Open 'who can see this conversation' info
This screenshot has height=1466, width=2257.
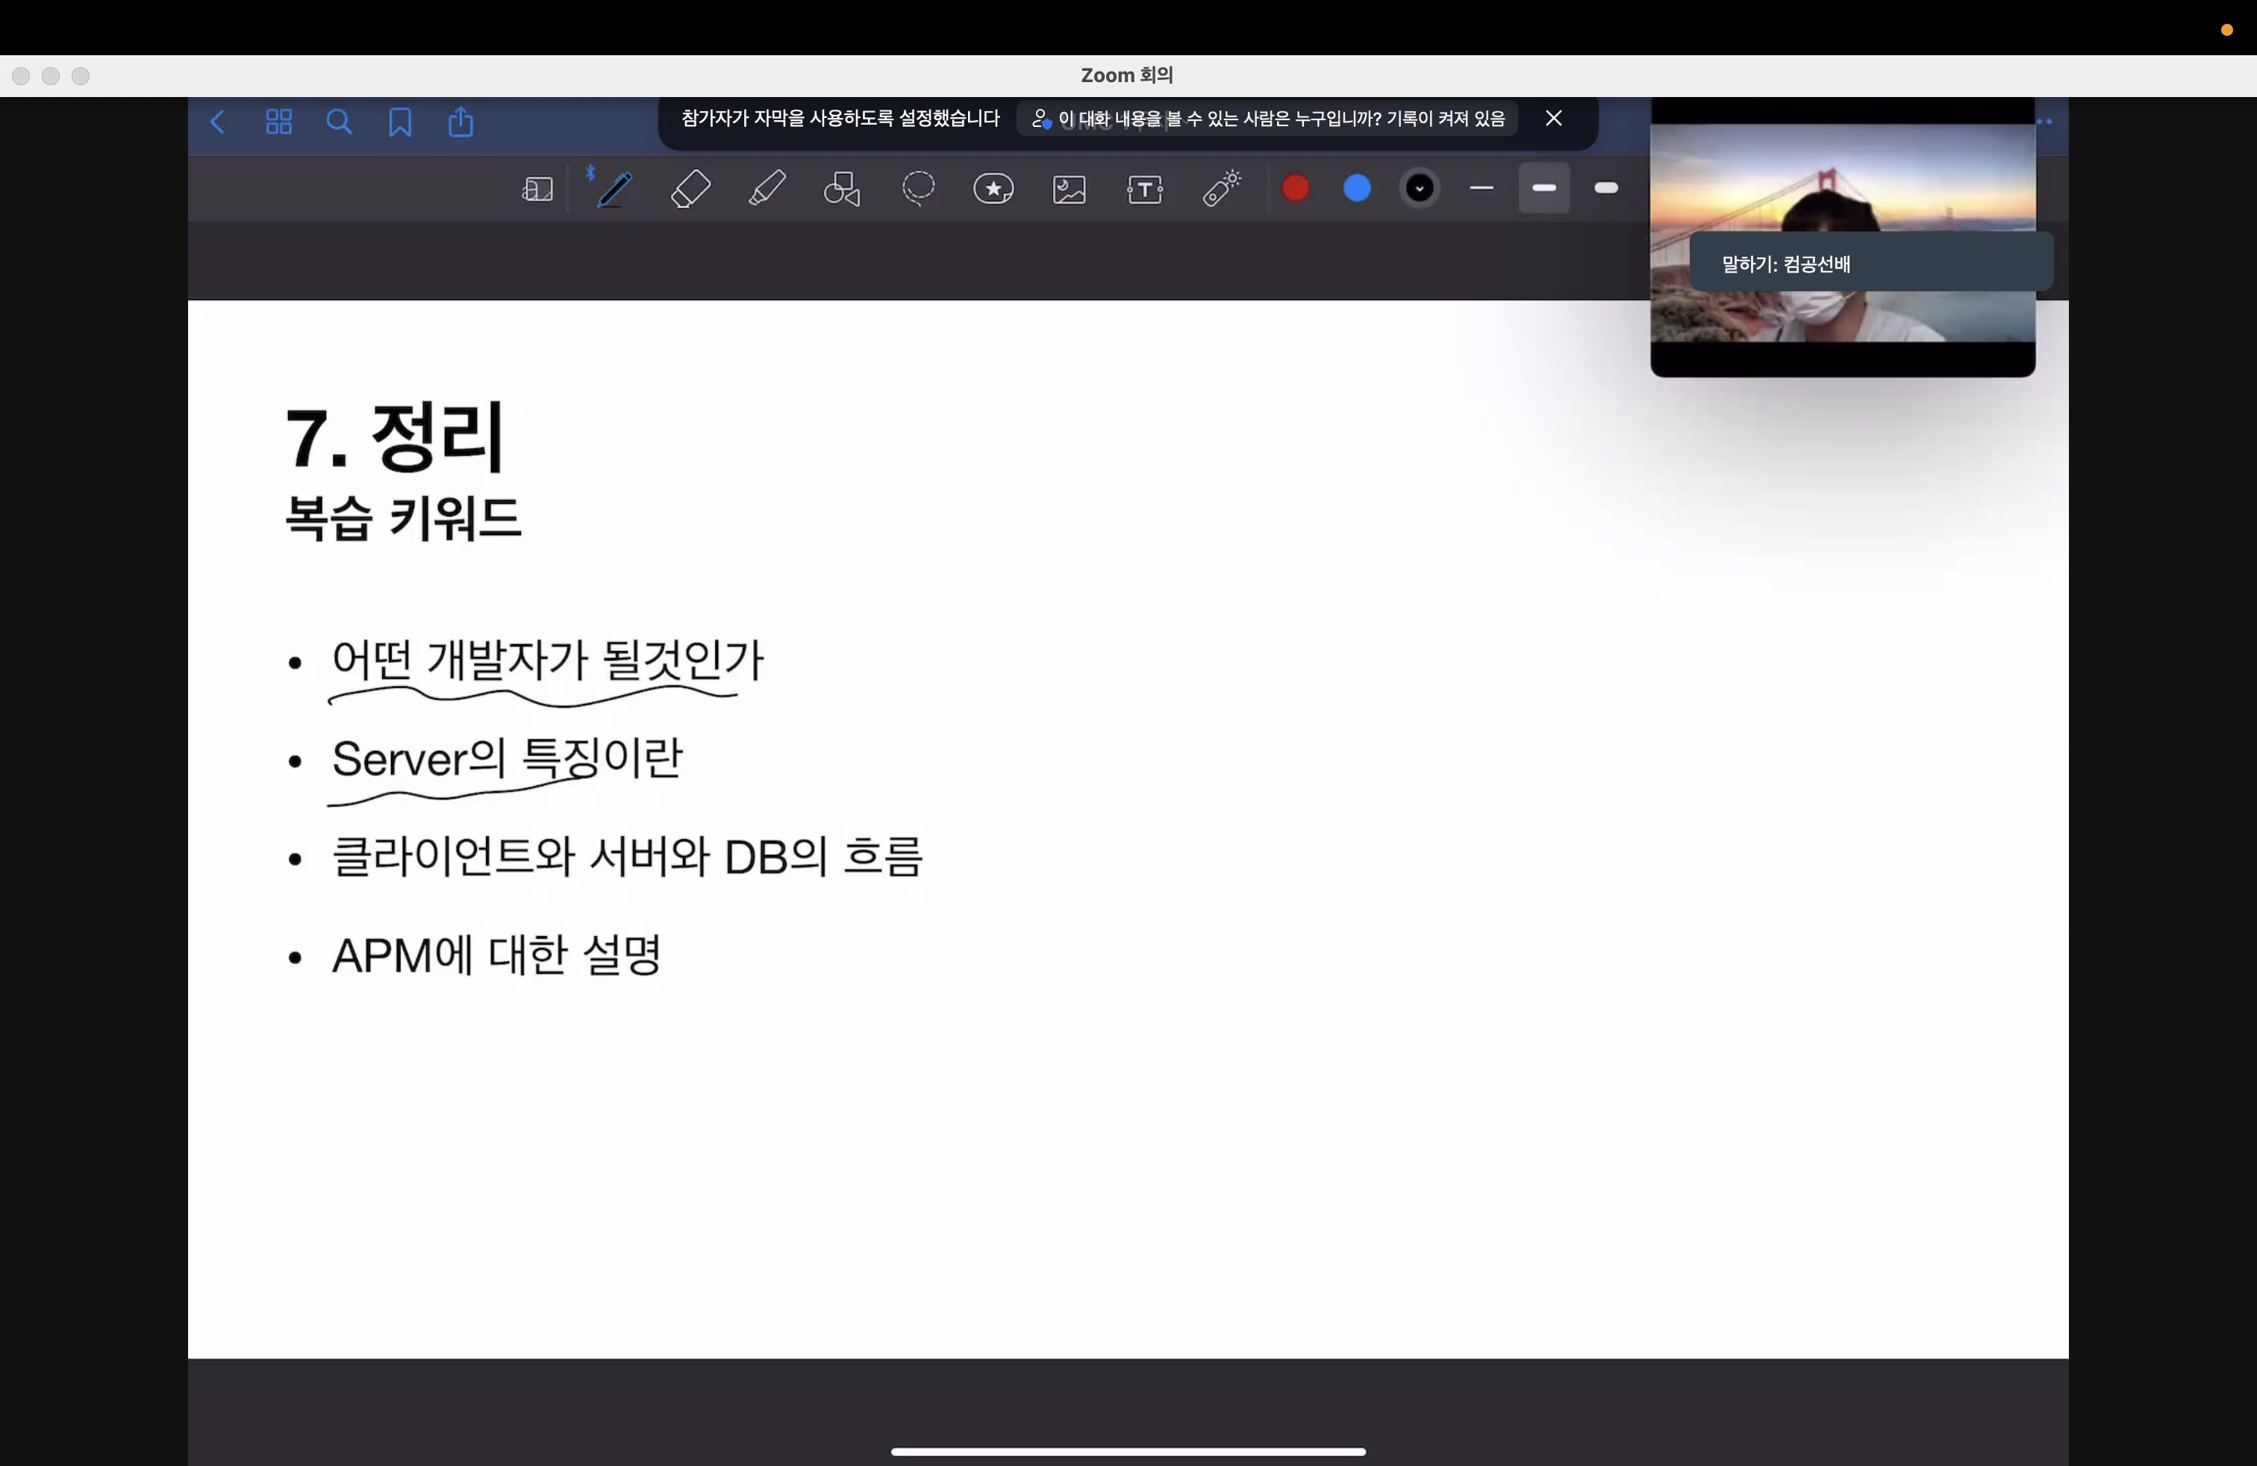pyautogui.click(x=1267, y=119)
